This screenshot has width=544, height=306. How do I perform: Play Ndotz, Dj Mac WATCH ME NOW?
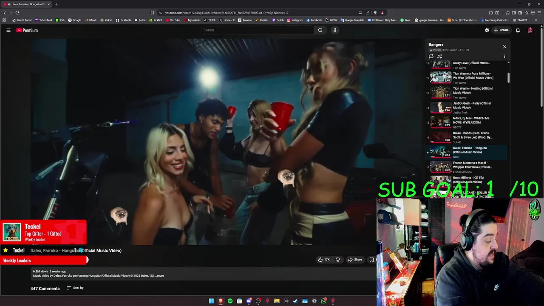click(466, 122)
